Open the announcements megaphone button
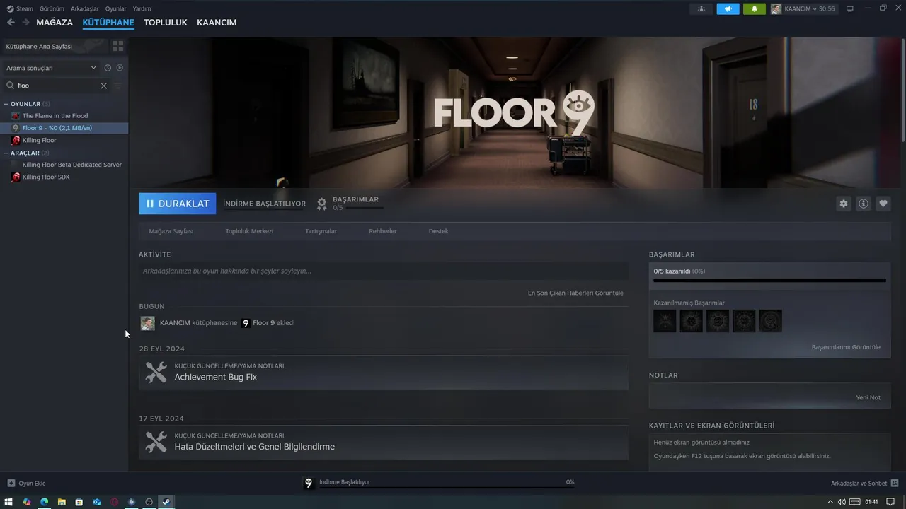906x509 pixels. [x=728, y=8]
